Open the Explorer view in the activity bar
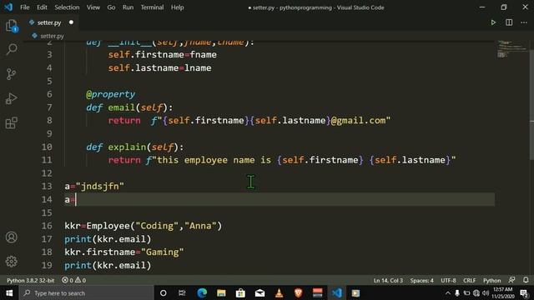The width and height of the screenshot is (534, 300). tap(11, 25)
